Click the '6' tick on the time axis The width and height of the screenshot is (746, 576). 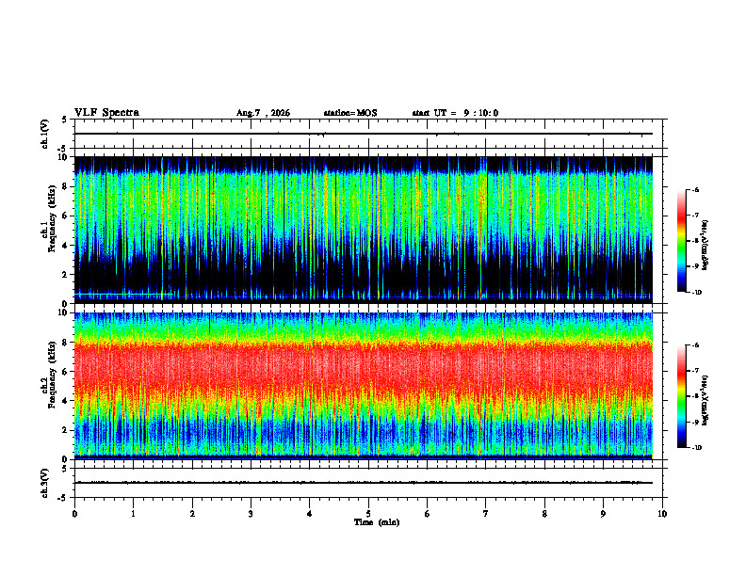428,514
